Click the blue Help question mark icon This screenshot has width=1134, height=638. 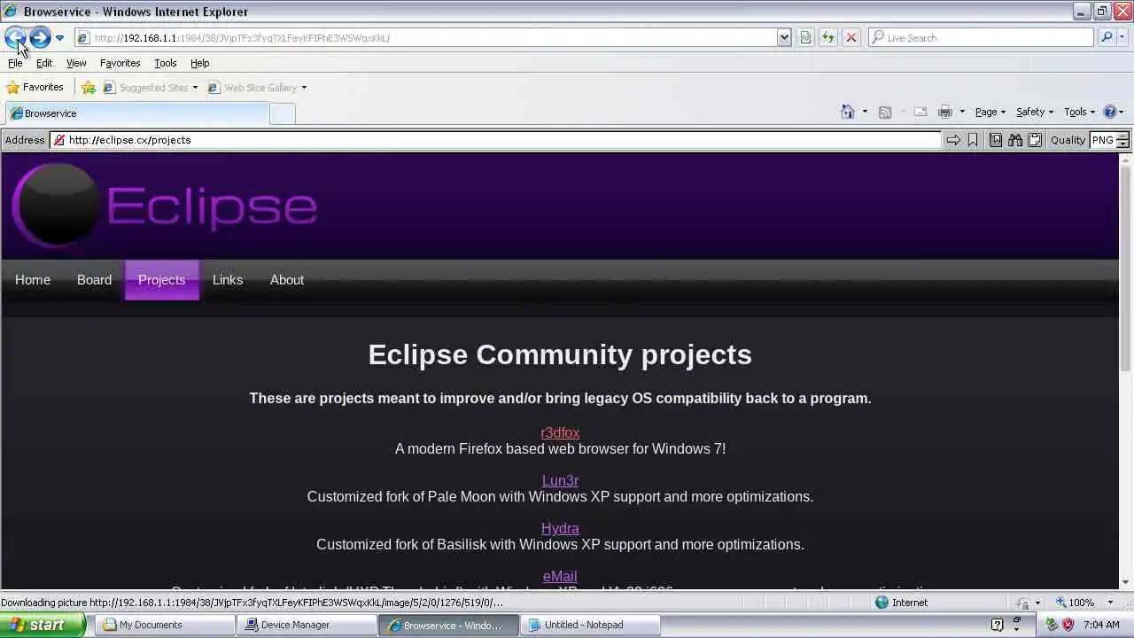1110,112
